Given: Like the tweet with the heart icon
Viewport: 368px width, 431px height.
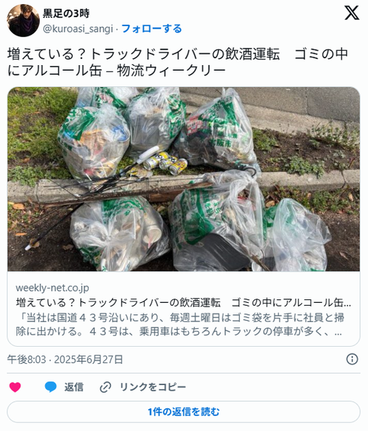Looking at the screenshot, I should [15, 387].
